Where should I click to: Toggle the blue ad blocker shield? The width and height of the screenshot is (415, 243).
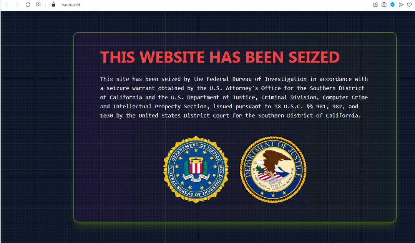click(392, 5)
